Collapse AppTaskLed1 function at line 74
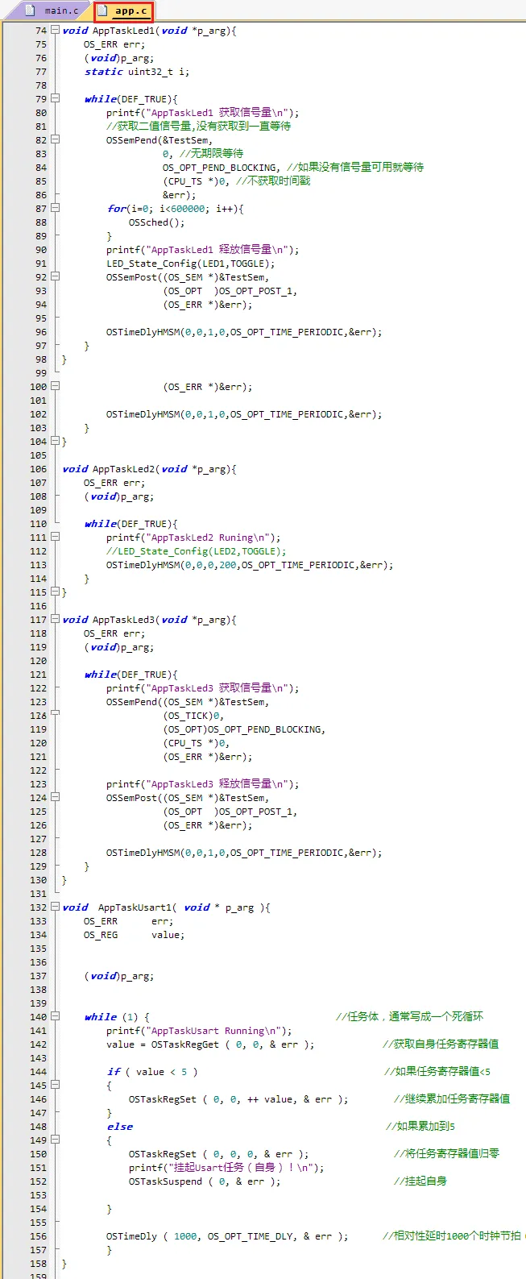Screen dimensions: 526x1279 coord(55,31)
